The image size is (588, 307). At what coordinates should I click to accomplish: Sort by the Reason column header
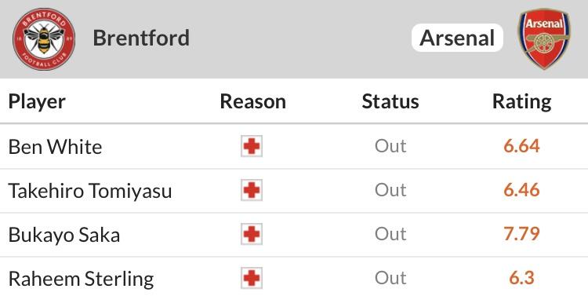(252, 101)
